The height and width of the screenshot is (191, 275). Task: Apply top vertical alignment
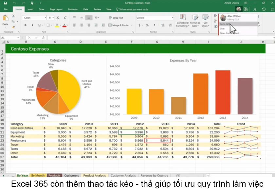click(74, 17)
